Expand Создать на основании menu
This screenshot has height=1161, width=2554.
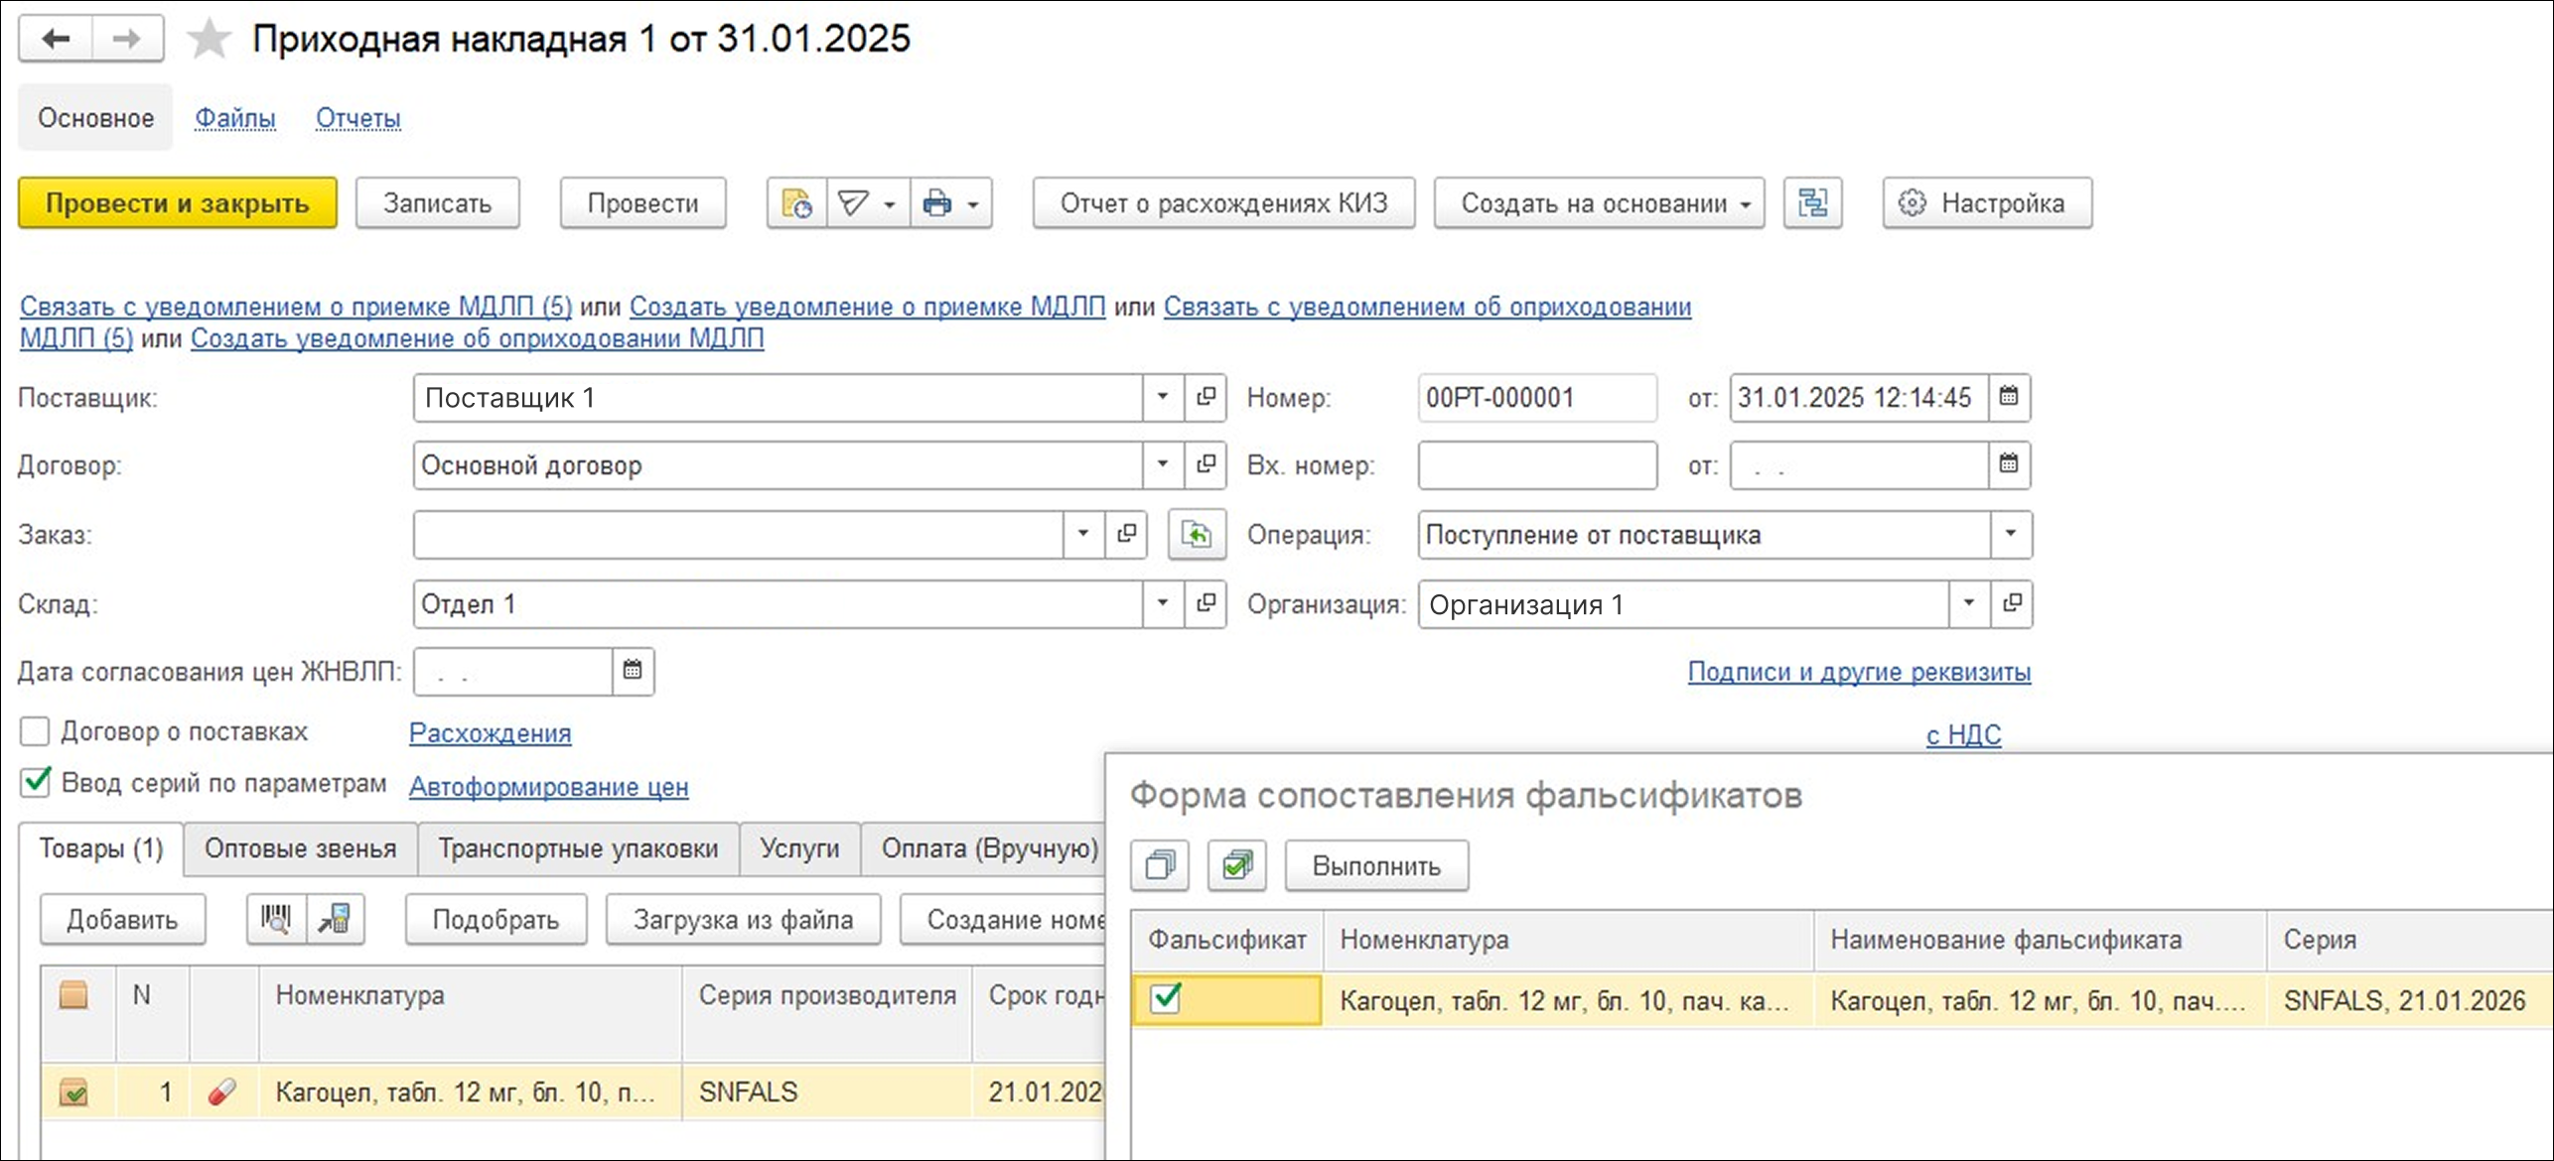pyautogui.click(x=1599, y=203)
